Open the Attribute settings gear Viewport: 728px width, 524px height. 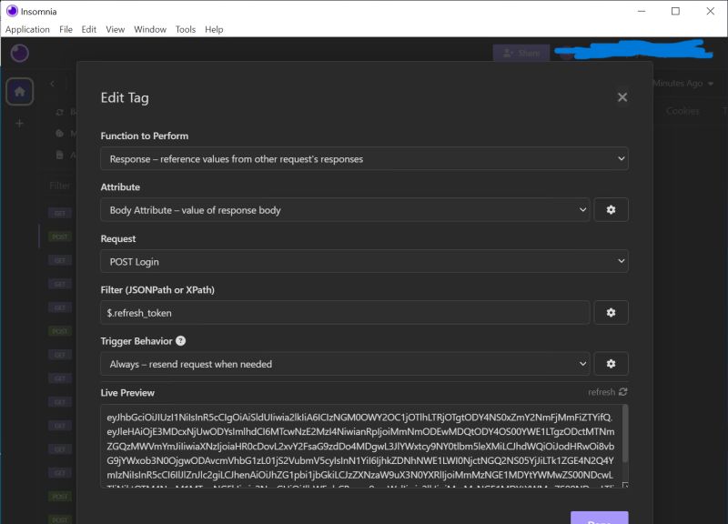click(x=611, y=209)
